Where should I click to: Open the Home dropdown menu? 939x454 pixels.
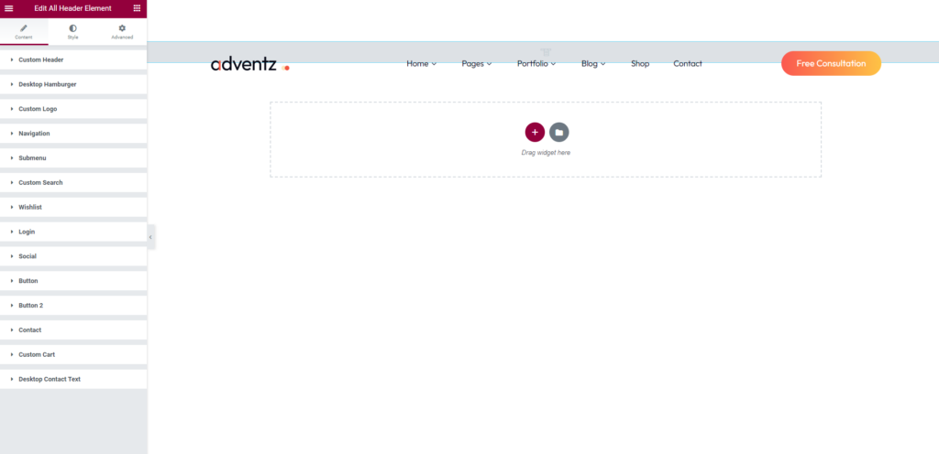[x=421, y=64]
